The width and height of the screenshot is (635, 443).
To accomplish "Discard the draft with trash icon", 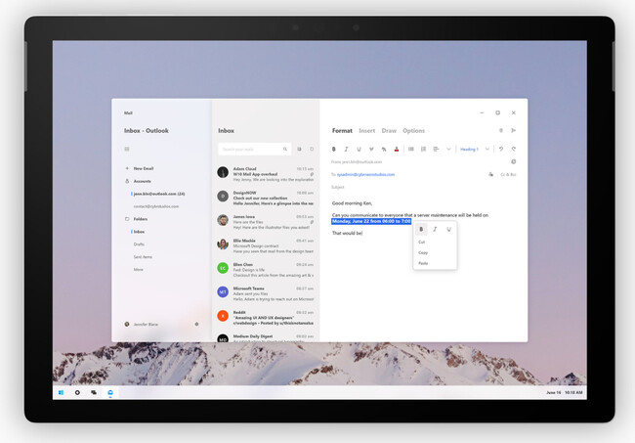I will (501, 130).
